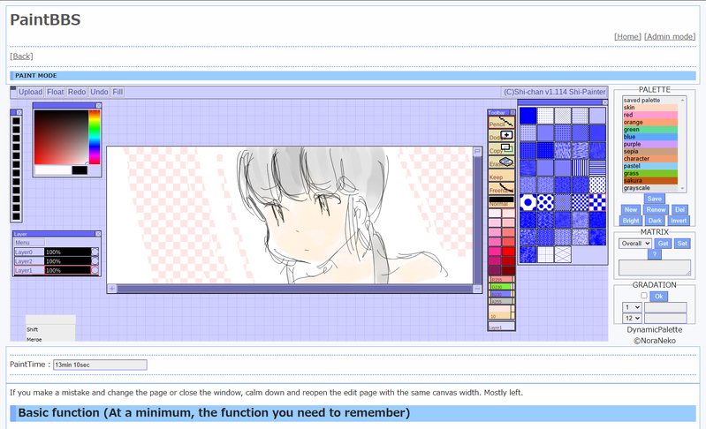Select Layer0 in the Layer panel

tap(29, 252)
